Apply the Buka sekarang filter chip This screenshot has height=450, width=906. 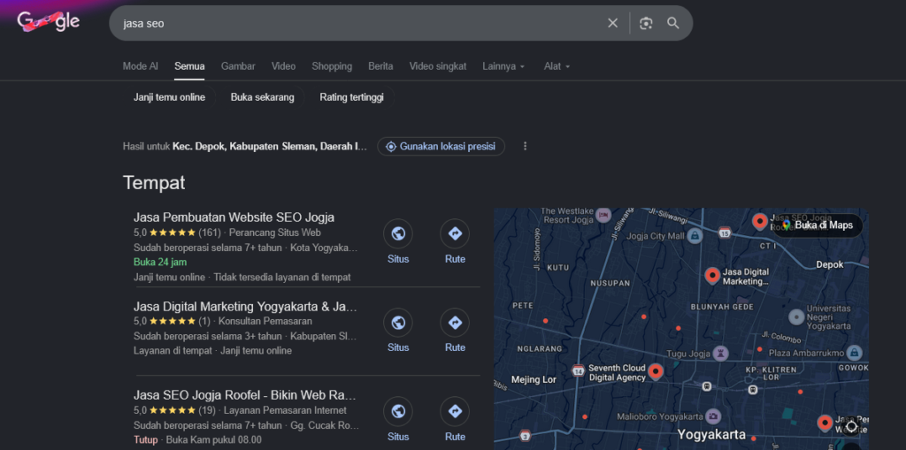click(x=262, y=97)
